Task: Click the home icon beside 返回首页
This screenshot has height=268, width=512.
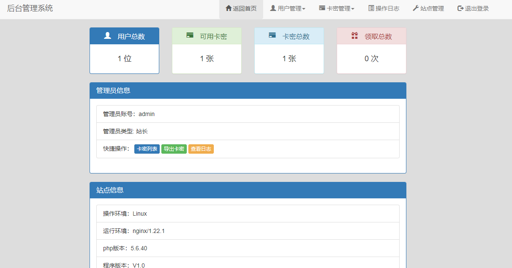Action: point(229,8)
